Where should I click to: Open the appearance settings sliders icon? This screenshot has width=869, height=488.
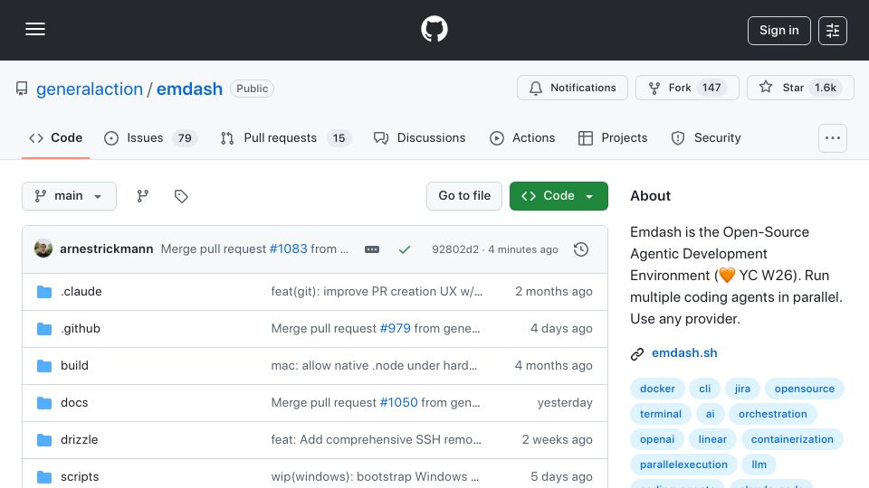tap(833, 31)
